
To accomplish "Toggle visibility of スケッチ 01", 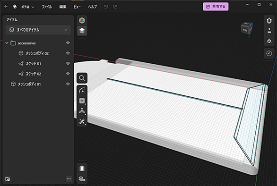I will coord(68,64).
